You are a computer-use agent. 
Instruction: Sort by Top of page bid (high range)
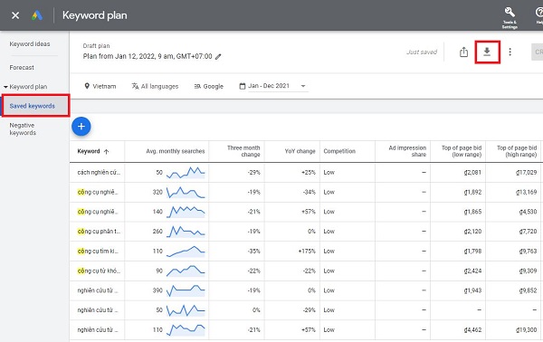click(517, 151)
